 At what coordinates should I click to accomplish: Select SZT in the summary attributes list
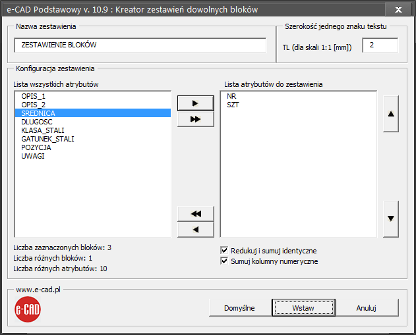click(299, 105)
